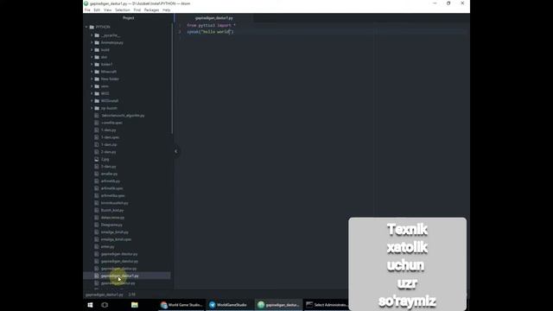The image size is (553, 311).
Task: Expand the Animatsiya folder arrow
Action: [x=92, y=42]
